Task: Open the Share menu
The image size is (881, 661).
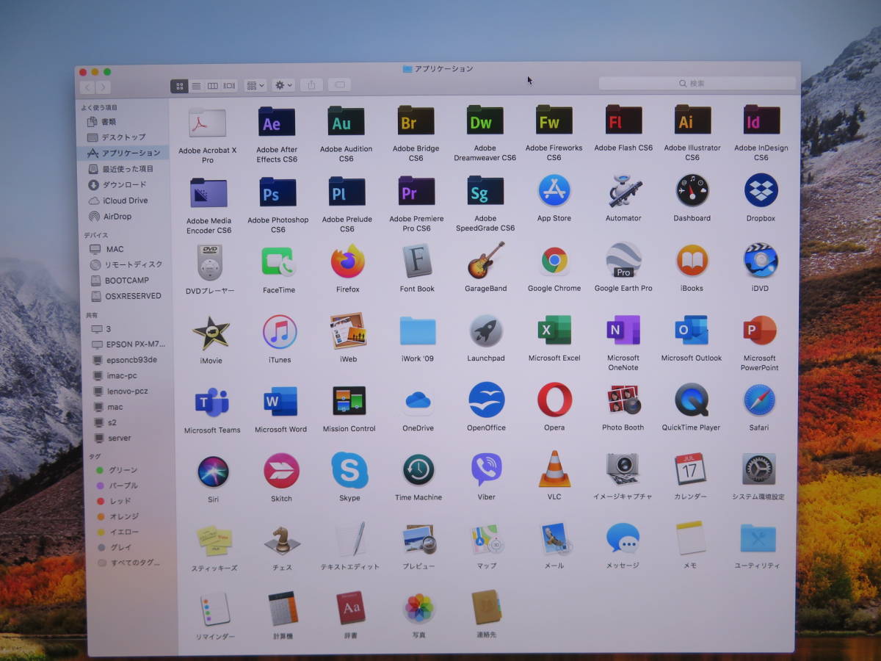Action: (311, 85)
